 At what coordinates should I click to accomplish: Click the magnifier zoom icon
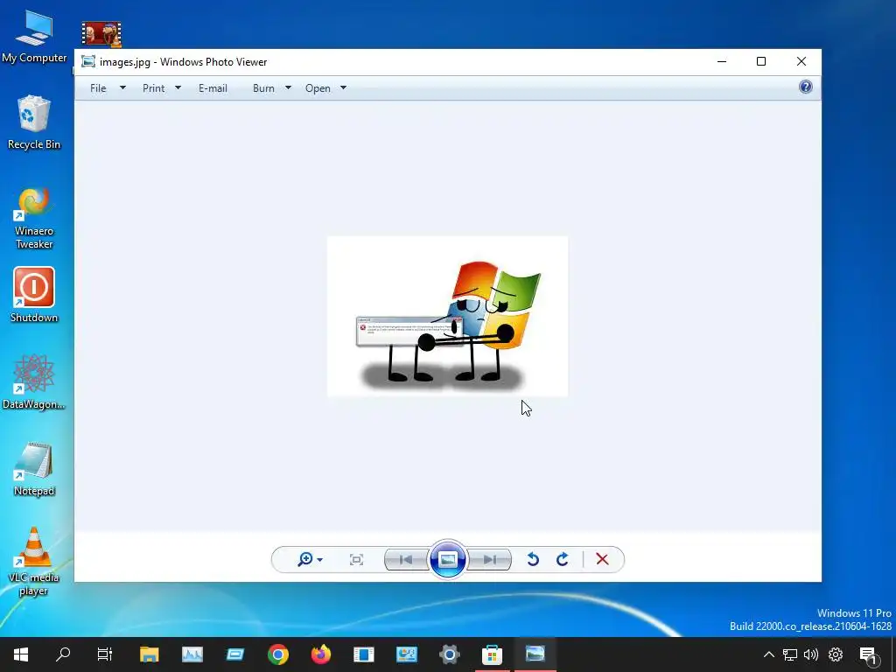(305, 559)
